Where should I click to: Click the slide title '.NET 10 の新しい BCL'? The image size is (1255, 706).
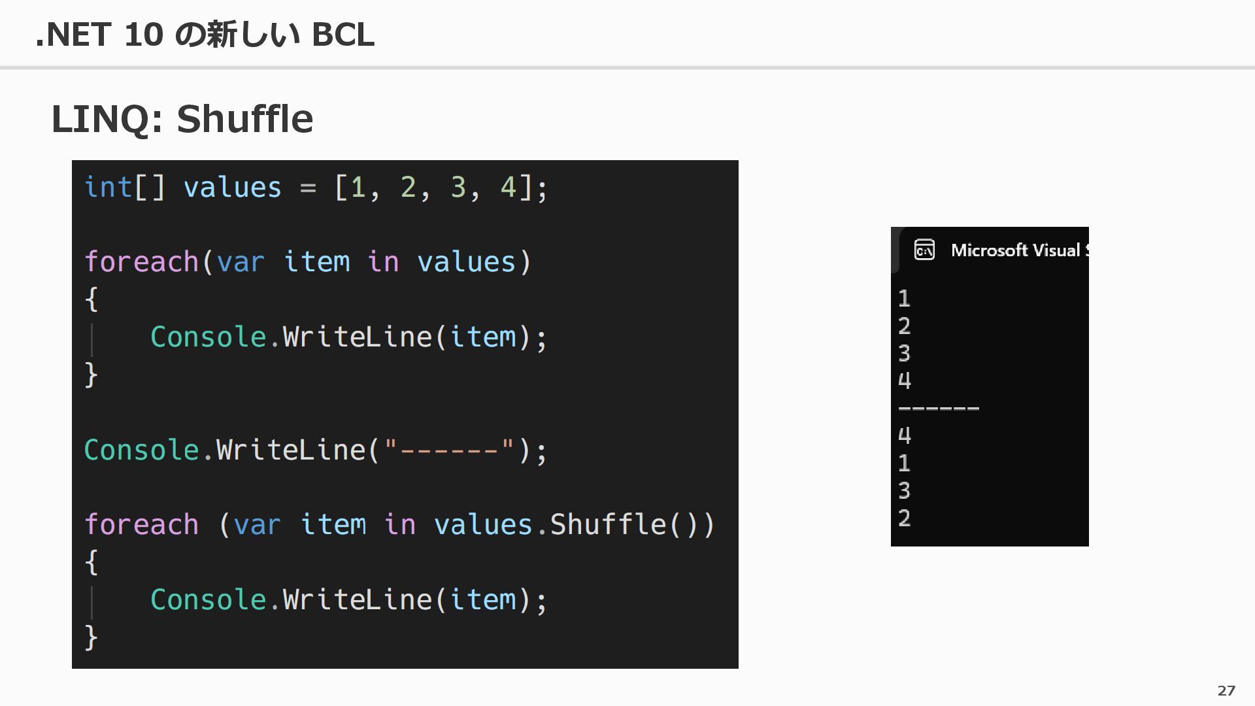[205, 34]
